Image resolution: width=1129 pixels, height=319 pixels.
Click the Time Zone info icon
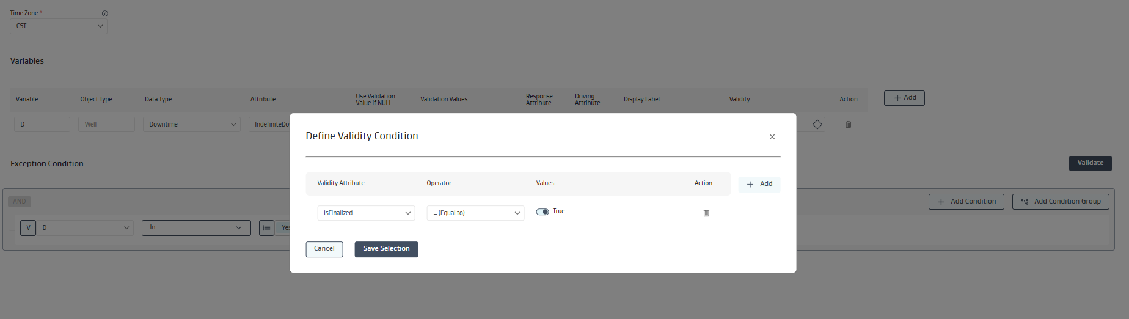(104, 13)
